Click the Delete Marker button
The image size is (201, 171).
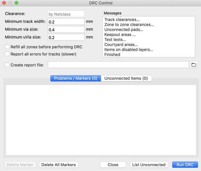pos(20,164)
